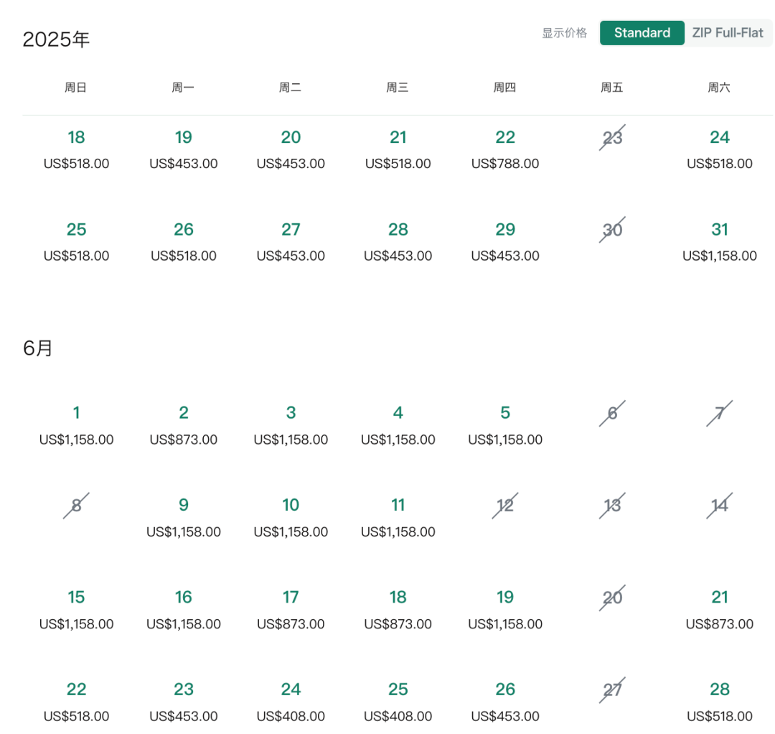Choose June 21 on Saturday

coord(720,609)
